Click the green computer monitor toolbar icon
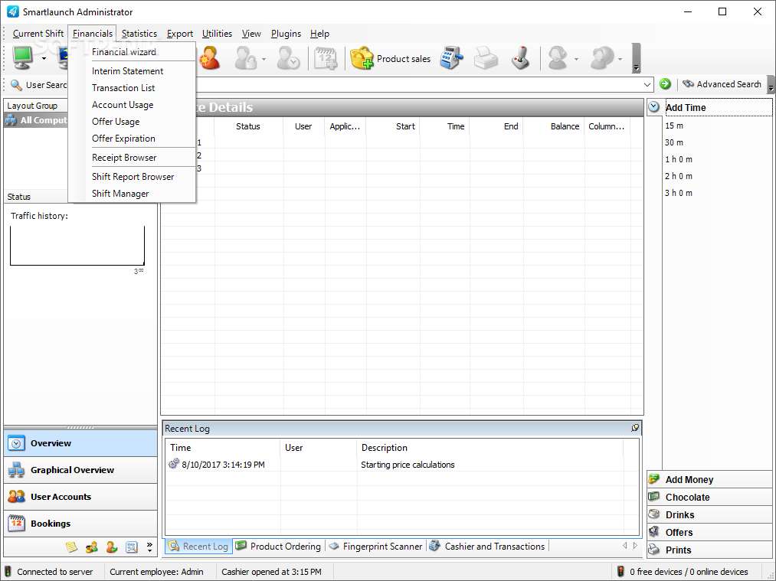Screen dimensions: 776x581 pos(23,58)
